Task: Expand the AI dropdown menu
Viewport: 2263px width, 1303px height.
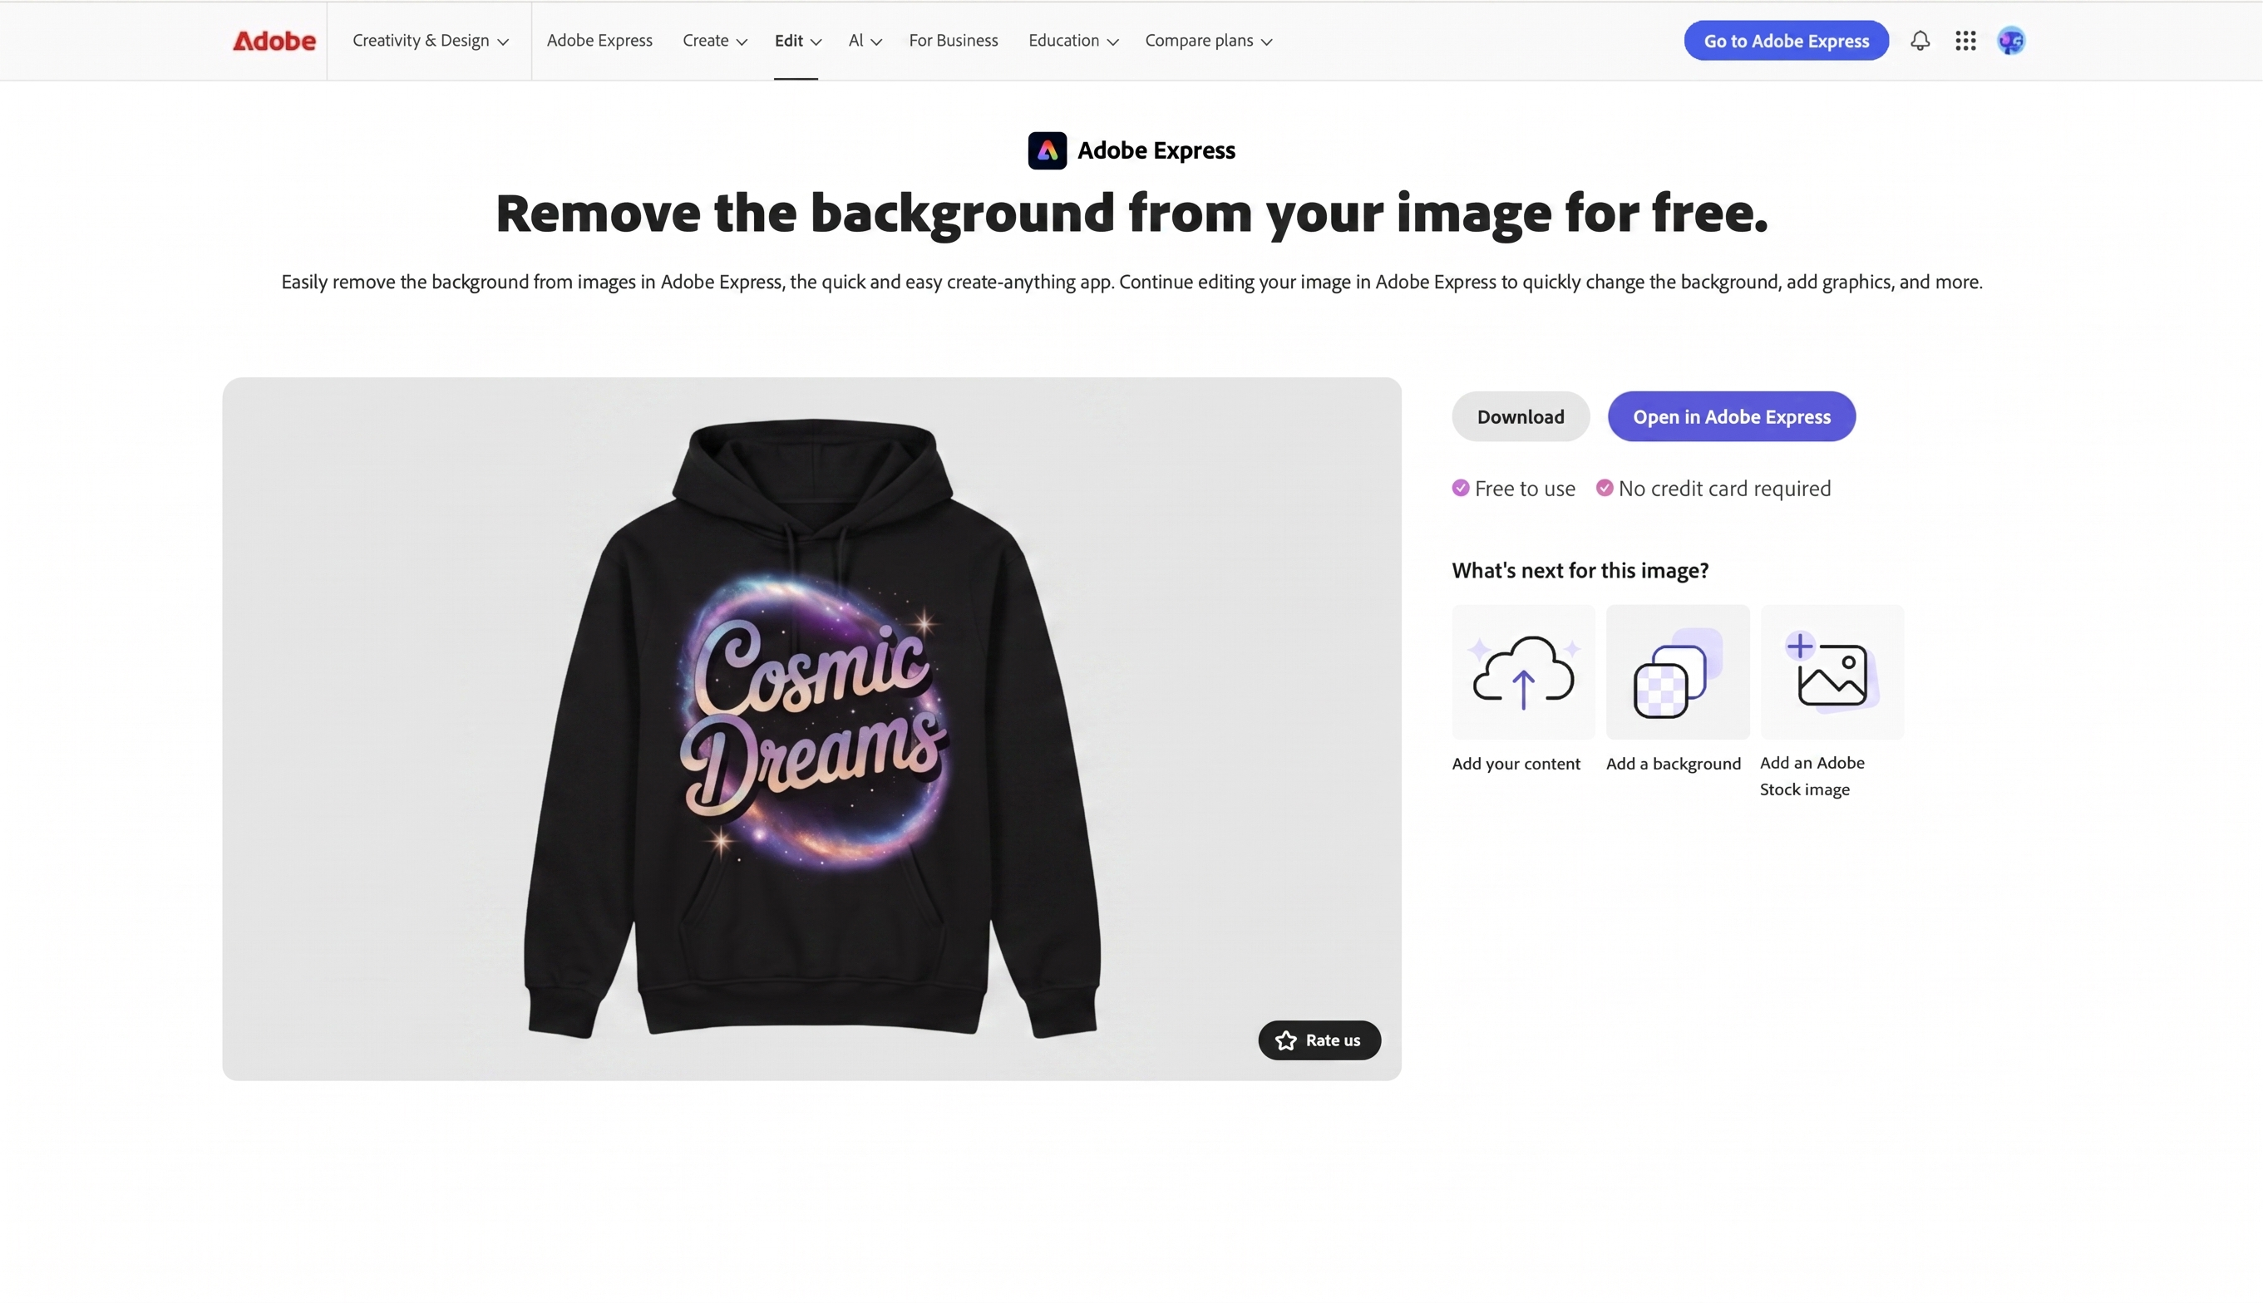Action: (x=865, y=42)
